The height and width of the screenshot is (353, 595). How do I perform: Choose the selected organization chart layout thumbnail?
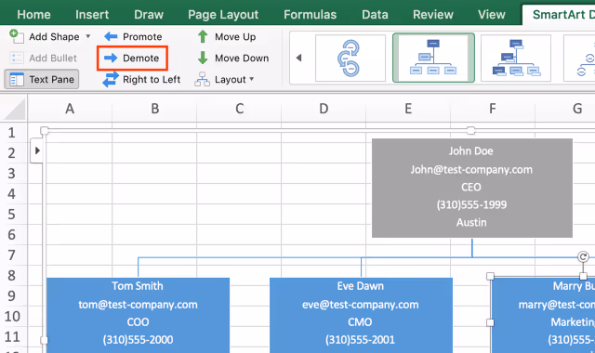[x=433, y=58]
